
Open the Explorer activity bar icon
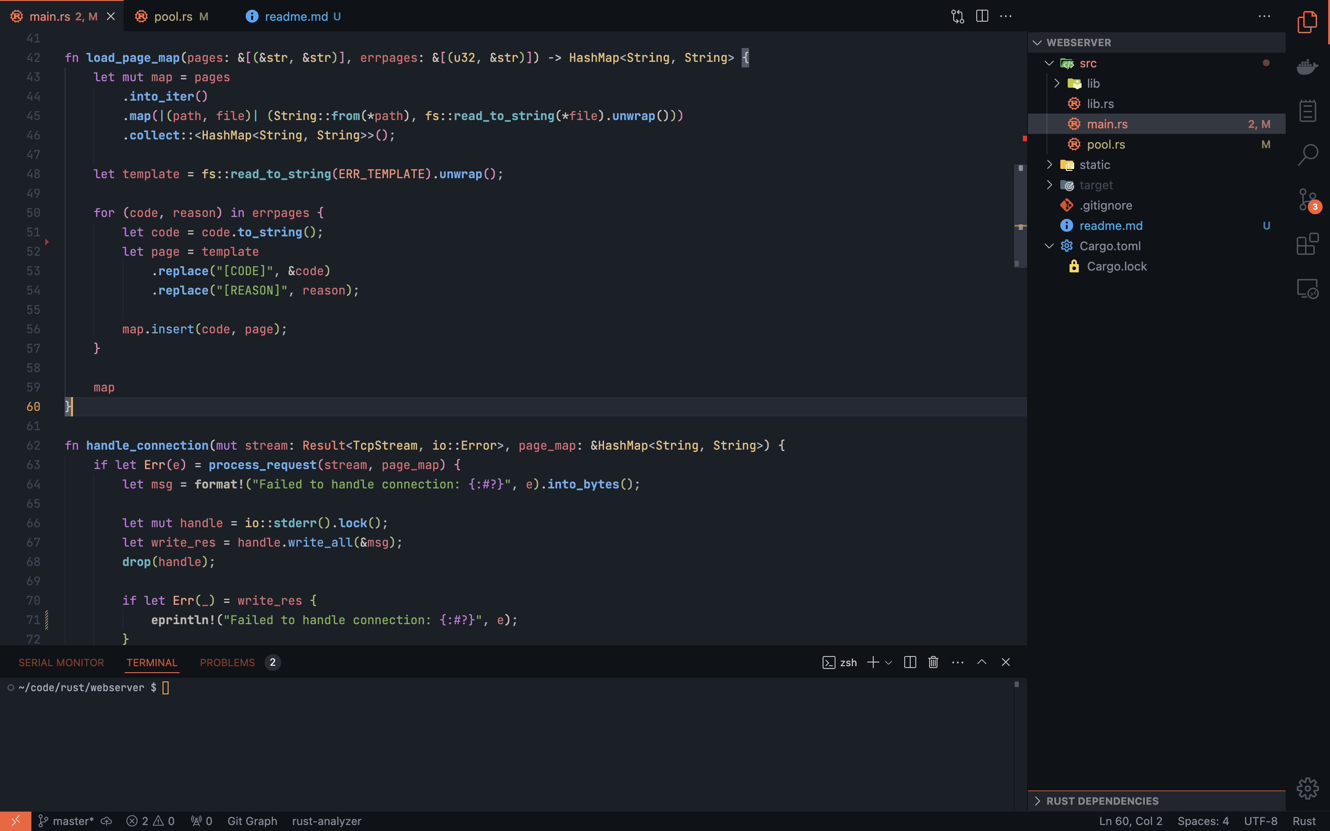click(1307, 23)
